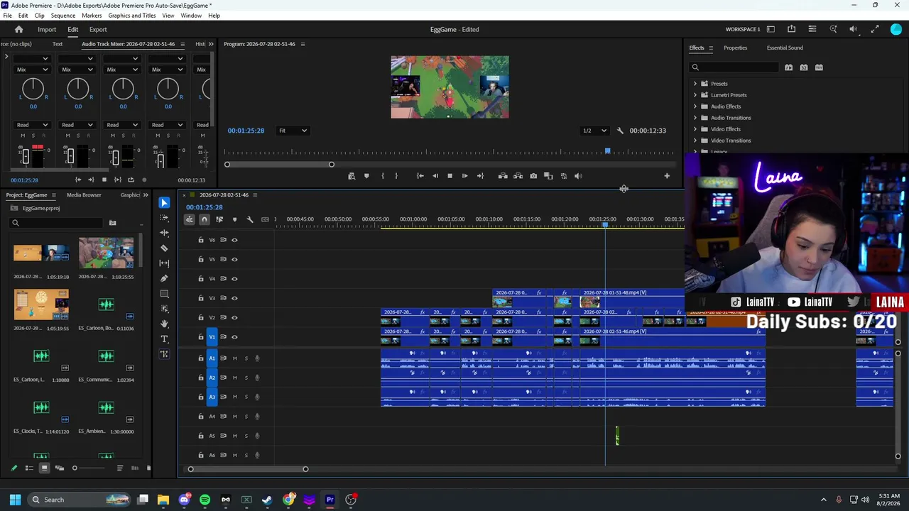Image resolution: width=909 pixels, height=511 pixels.
Task: Open Premiere Pro from the taskbar
Action: [x=330, y=500]
